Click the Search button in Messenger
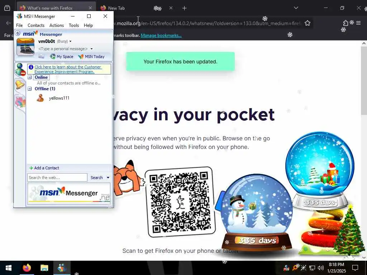The height and width of the screenshot is (275, 367). (x=97, y=178)
